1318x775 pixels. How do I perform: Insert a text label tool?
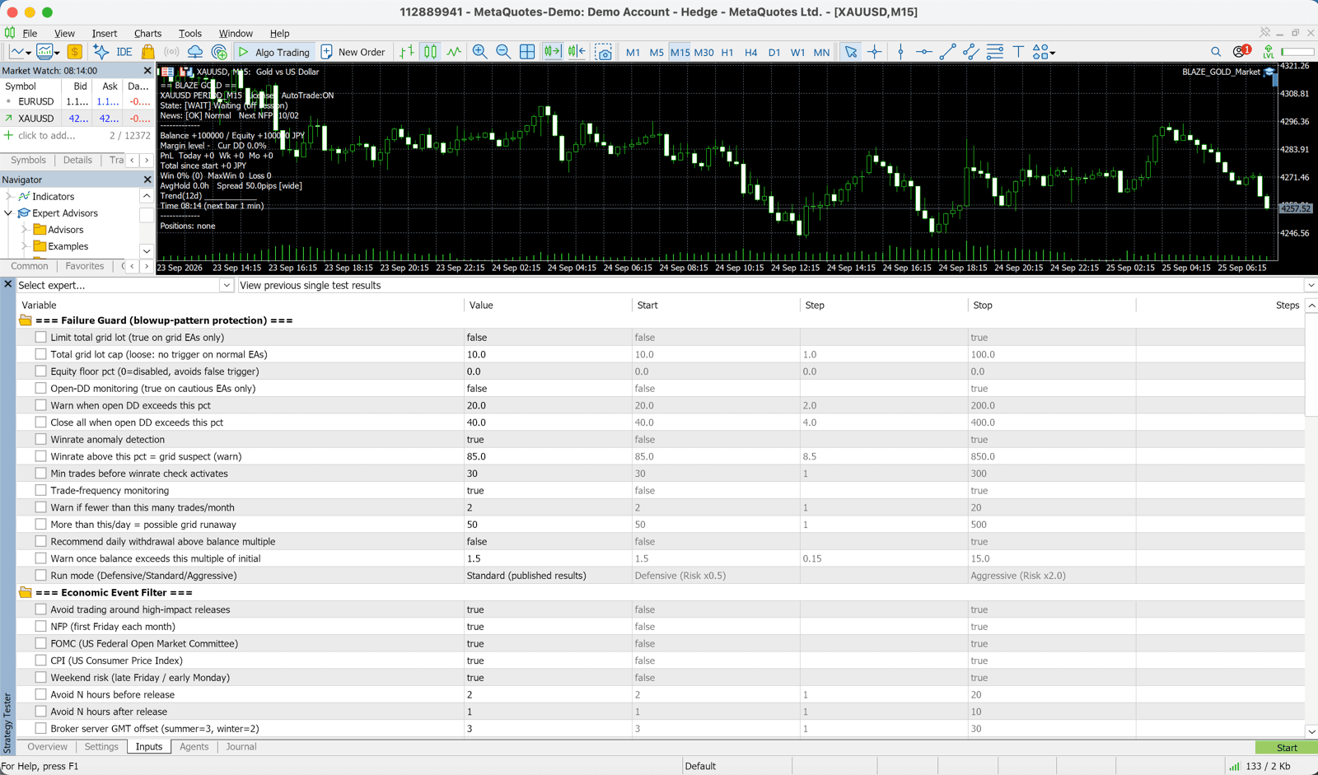coord(1018,52)
